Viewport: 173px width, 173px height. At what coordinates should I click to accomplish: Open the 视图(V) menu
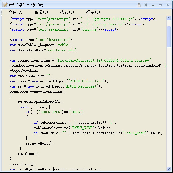(93, 12)
